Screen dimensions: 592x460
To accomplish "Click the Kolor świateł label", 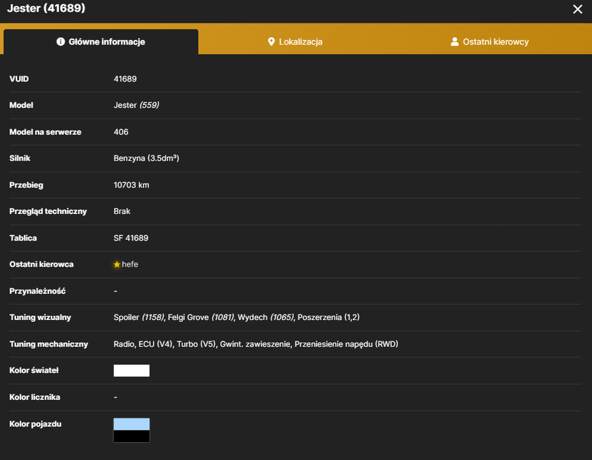I will (x=34, y=370).
